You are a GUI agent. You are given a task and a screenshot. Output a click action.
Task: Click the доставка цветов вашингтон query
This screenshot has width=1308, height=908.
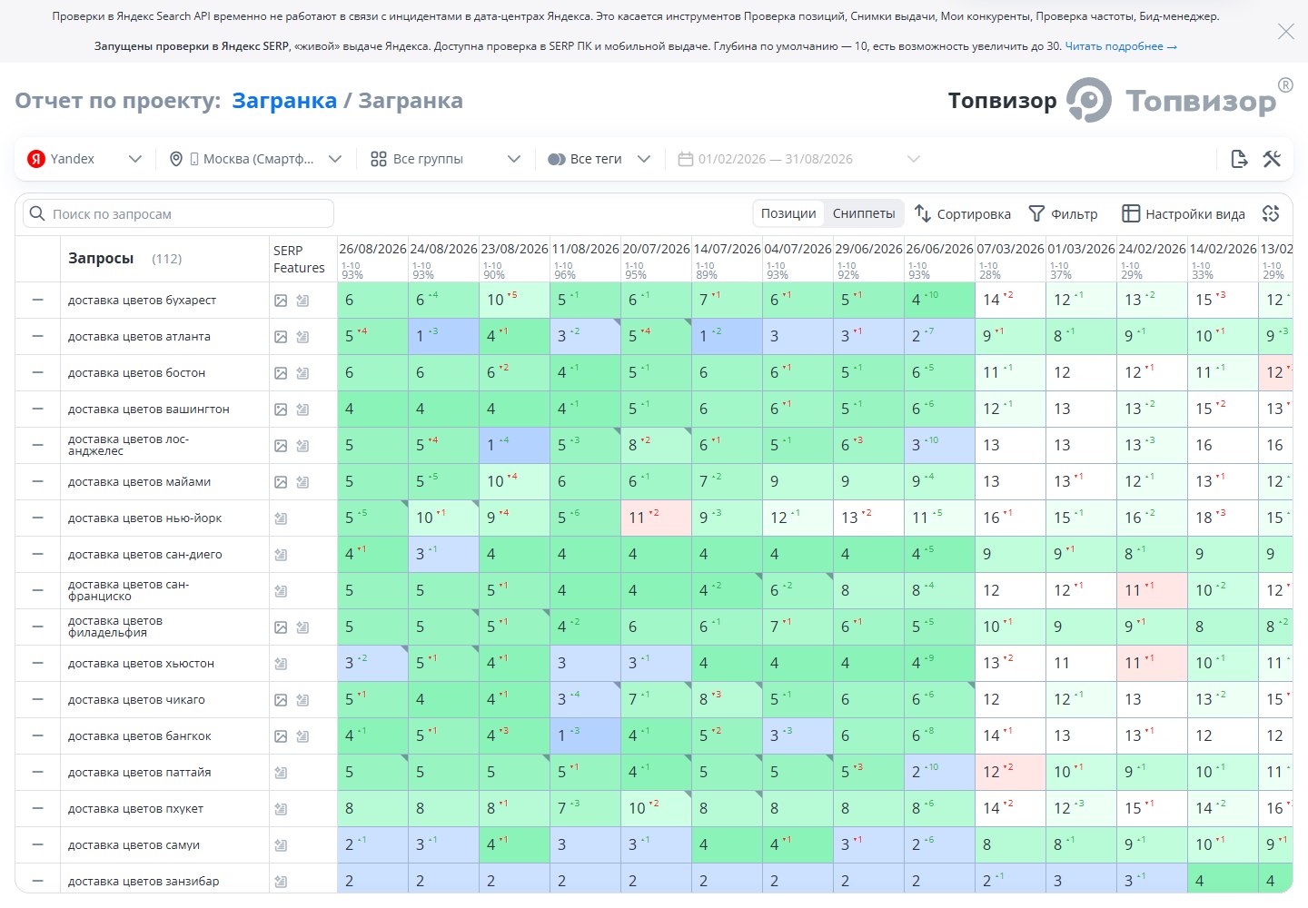[149, 410]
